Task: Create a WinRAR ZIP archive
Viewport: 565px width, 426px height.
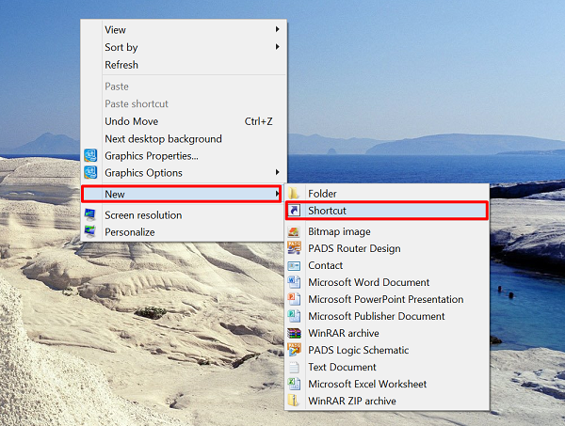Action: click(x=387, y=401)
